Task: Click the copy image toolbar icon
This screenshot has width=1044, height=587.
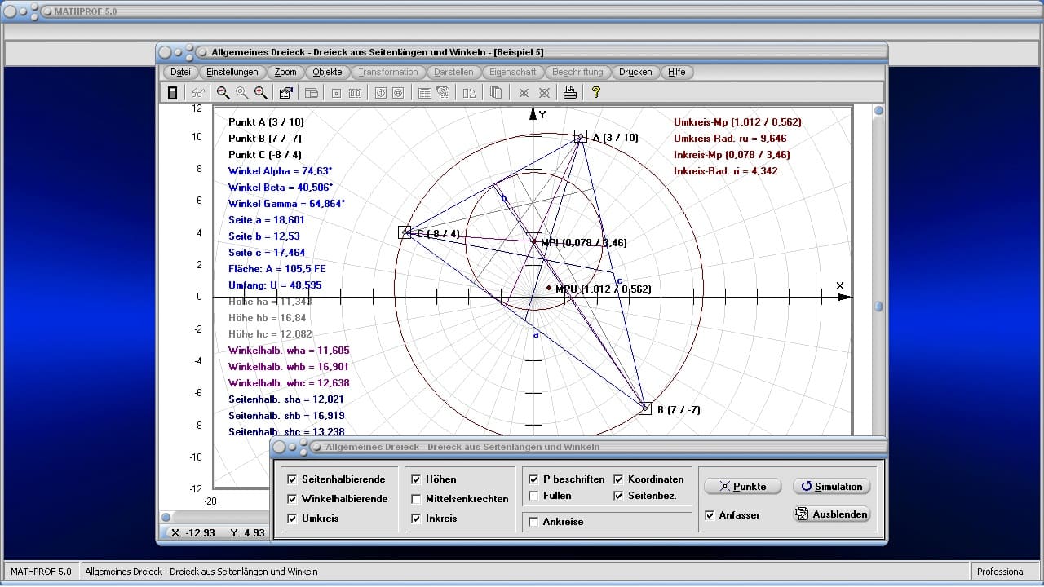Action: pyautogui.click(x=443, y=93)
